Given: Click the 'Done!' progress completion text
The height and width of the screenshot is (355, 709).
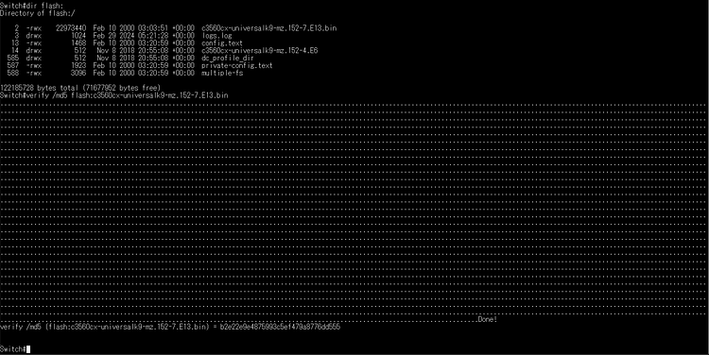Looking at the screenshot, I should (488, 319).
